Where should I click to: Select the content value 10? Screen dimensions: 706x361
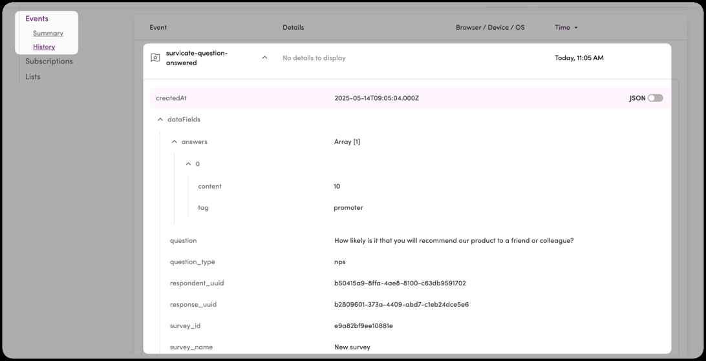(x=337, y=186)
